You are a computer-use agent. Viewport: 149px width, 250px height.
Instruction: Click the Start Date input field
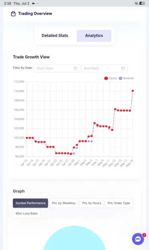point(57,68)
